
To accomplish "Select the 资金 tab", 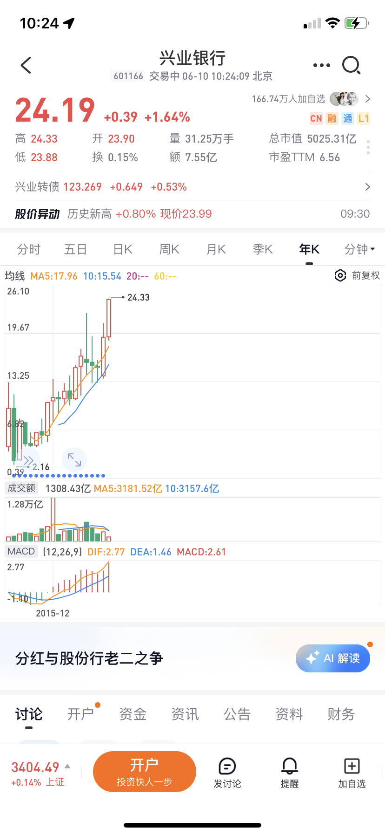I will pos(133,714).
